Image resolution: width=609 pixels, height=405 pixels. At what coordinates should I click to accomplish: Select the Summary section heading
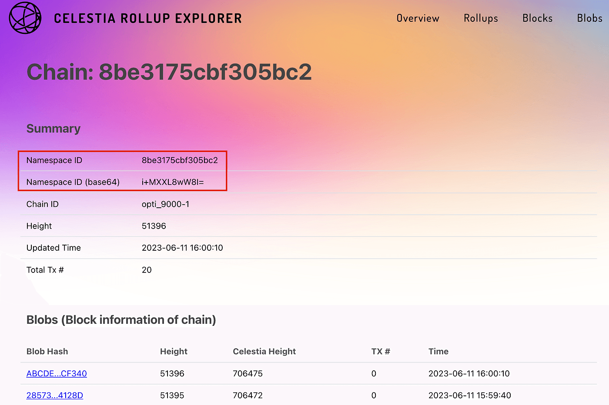pyautogui.click(x=54, y=129)
